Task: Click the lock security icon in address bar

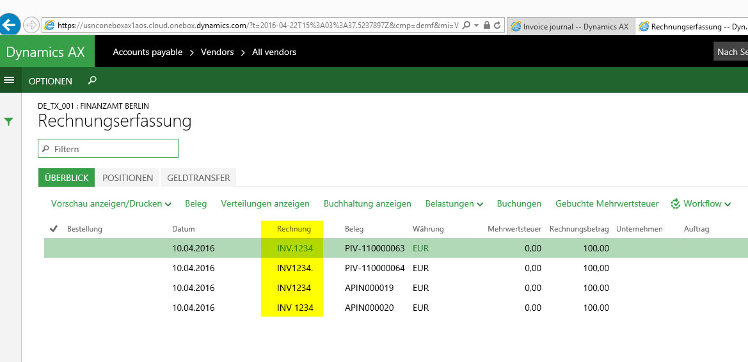Action: [487, 26]
